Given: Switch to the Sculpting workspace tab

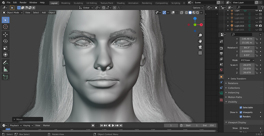Looking at the screenshot, I should (78, 3).
